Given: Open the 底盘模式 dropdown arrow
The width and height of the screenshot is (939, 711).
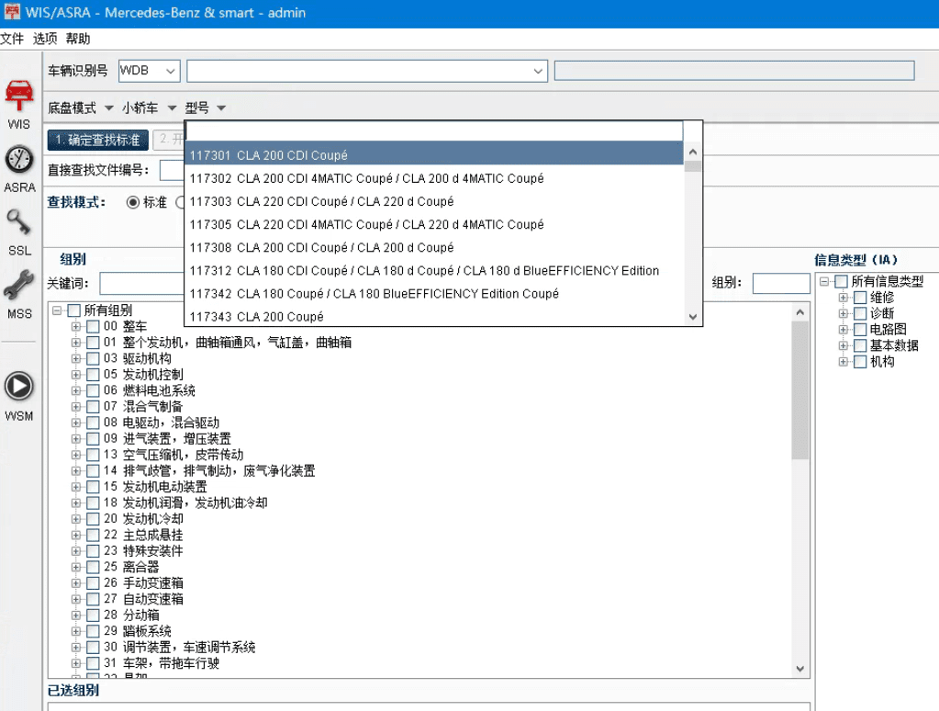Looking at the screenshot, I should 109,108.
